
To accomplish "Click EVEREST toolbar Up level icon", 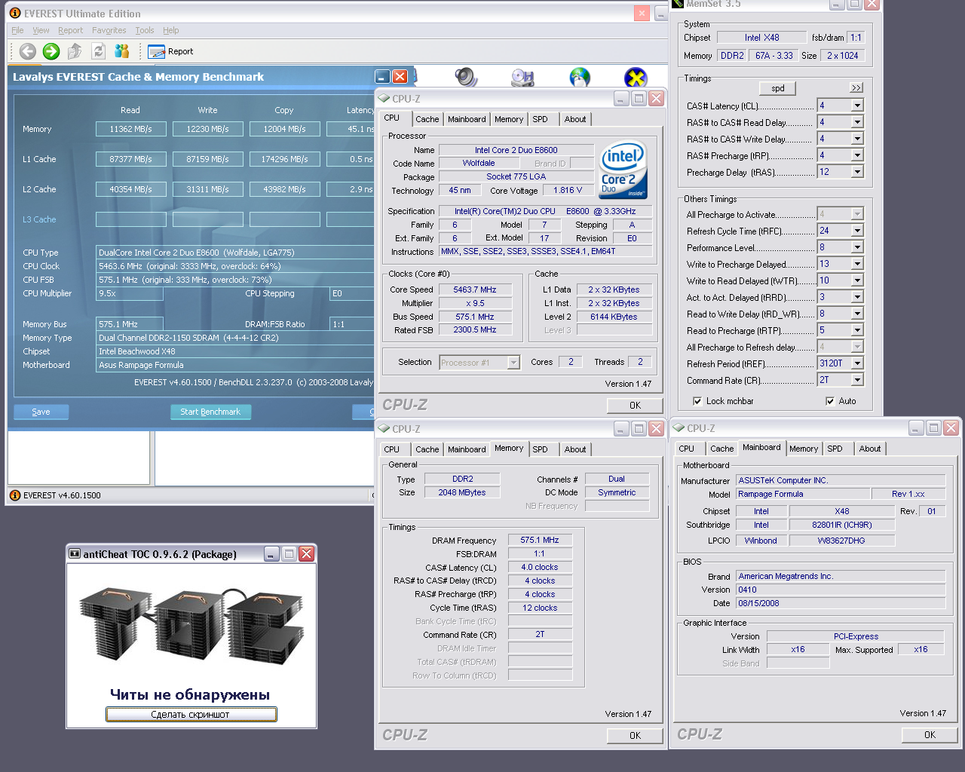I will coord(75,51).
